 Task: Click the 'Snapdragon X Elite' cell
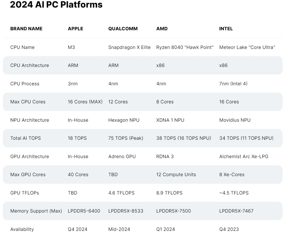click(x=129, y=47)
